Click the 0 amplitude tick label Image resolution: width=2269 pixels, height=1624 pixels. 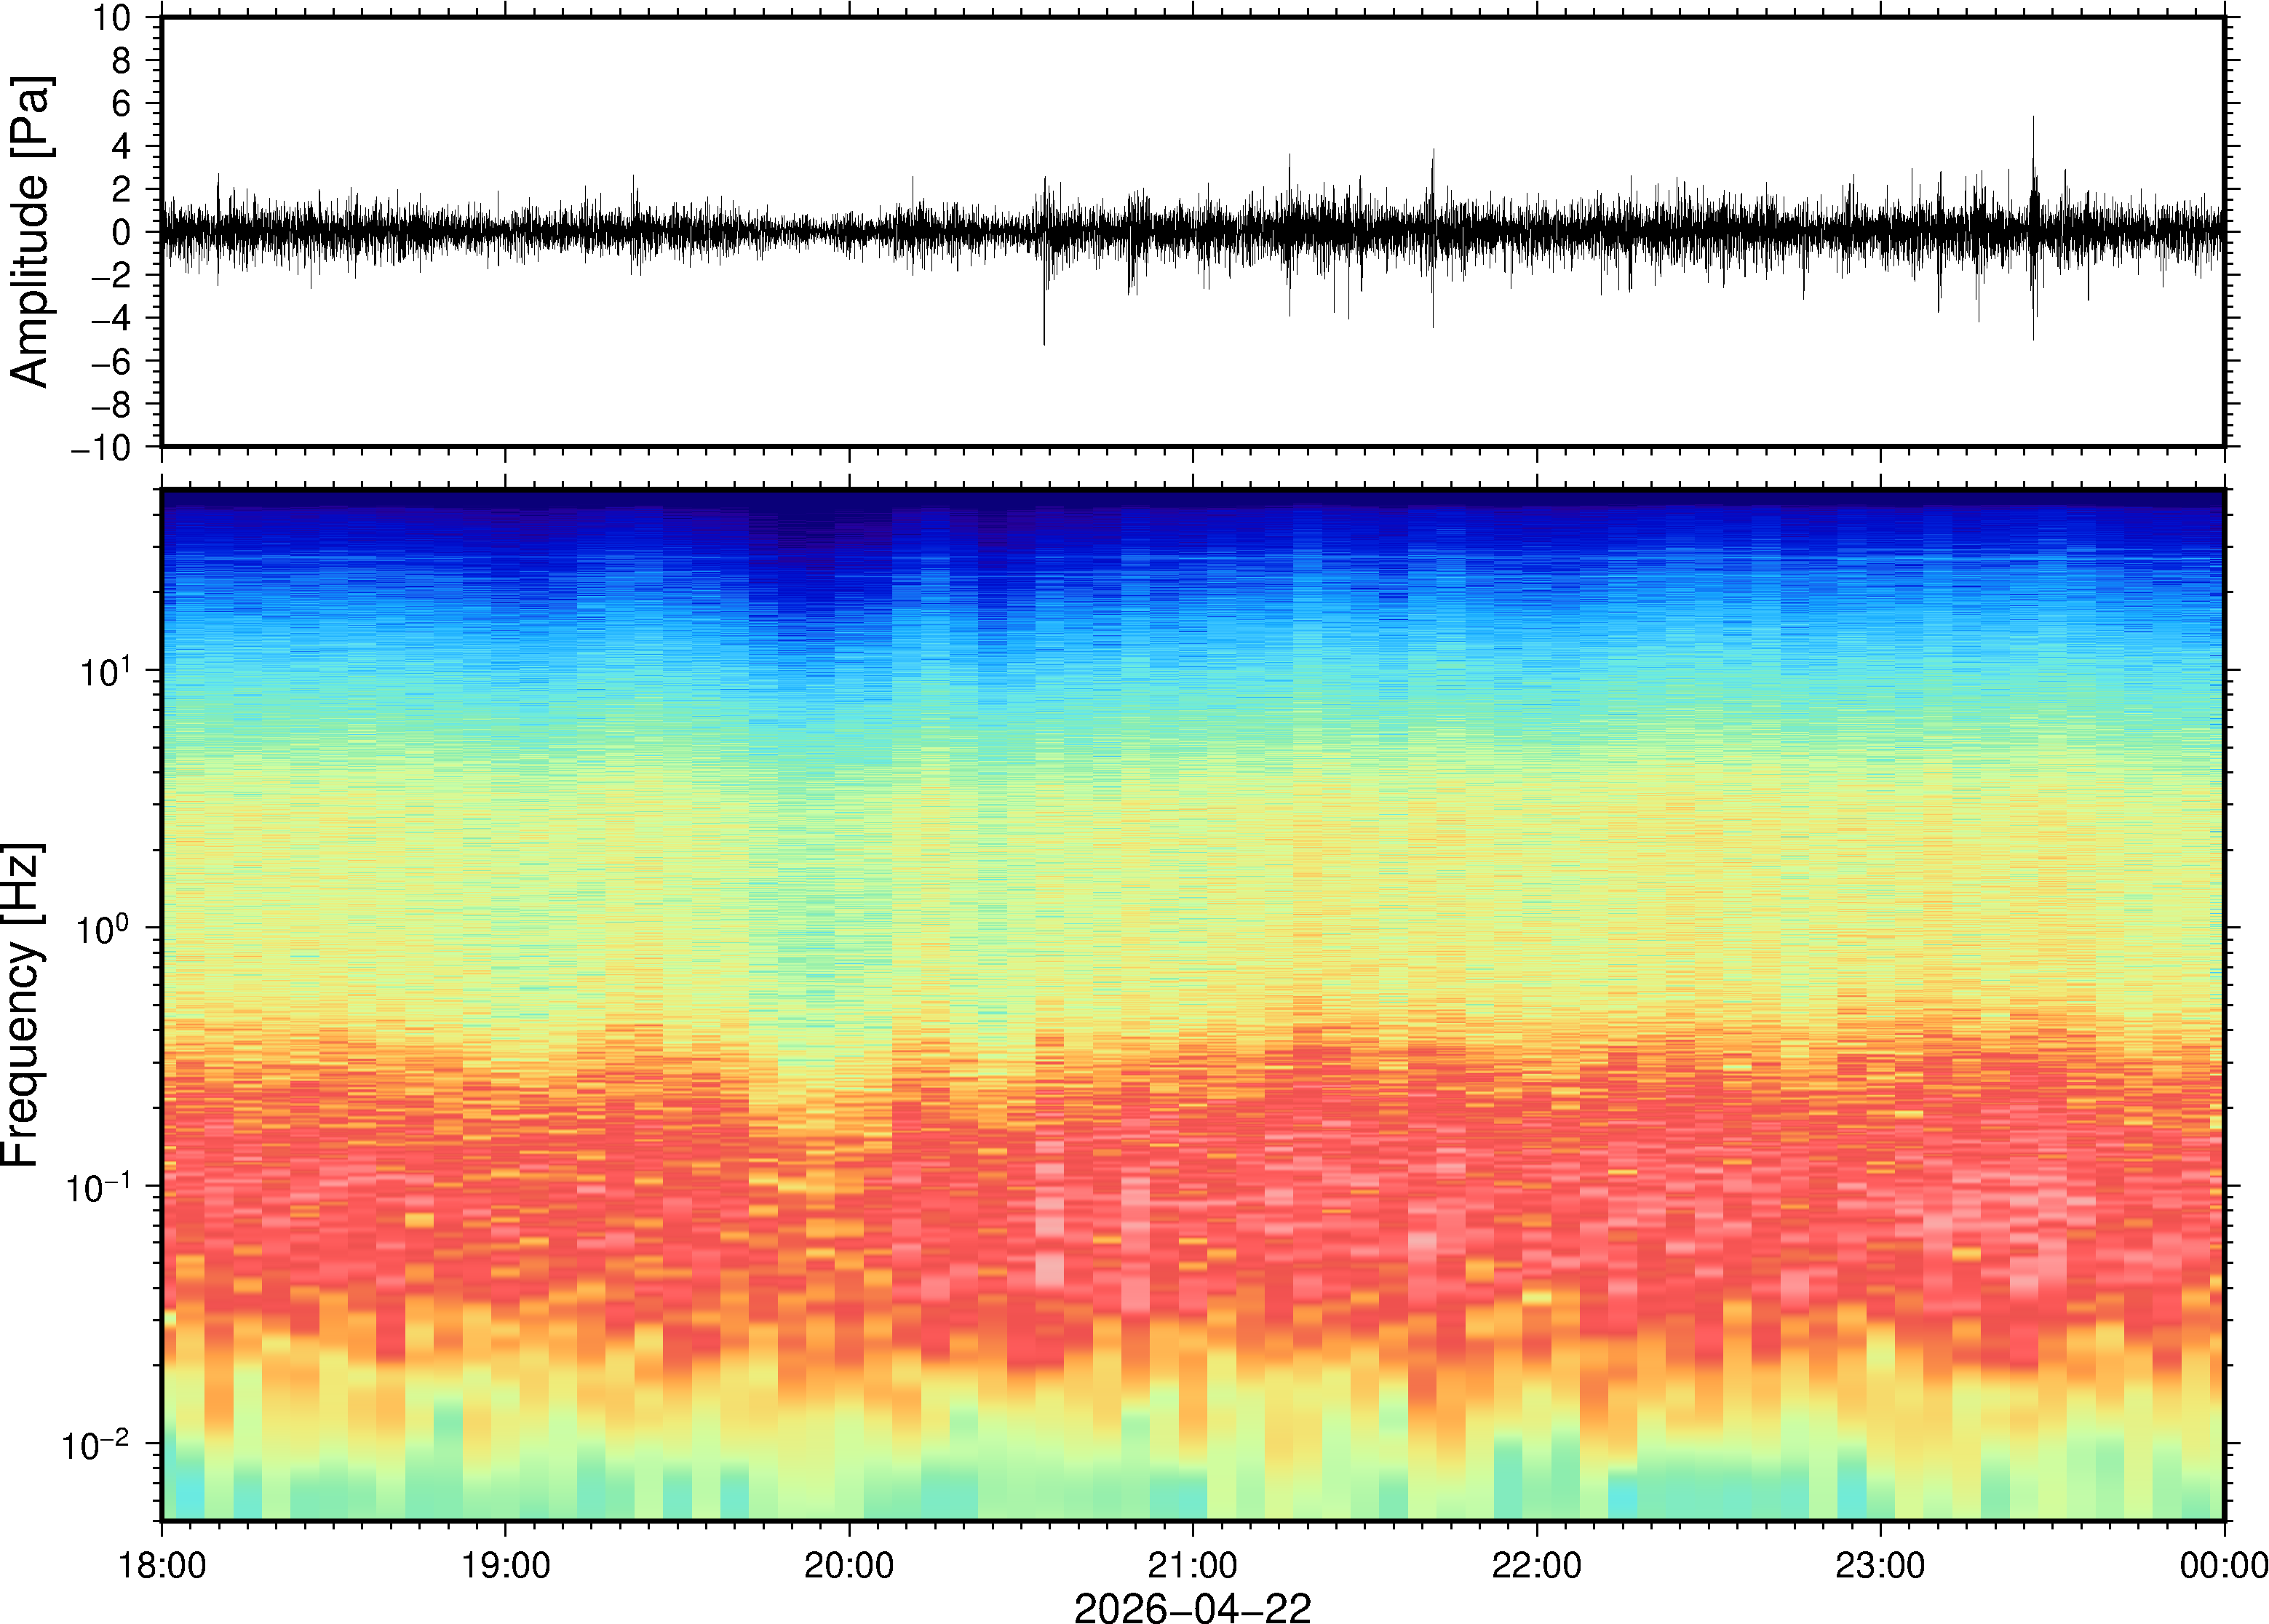[x=123, y=232]
